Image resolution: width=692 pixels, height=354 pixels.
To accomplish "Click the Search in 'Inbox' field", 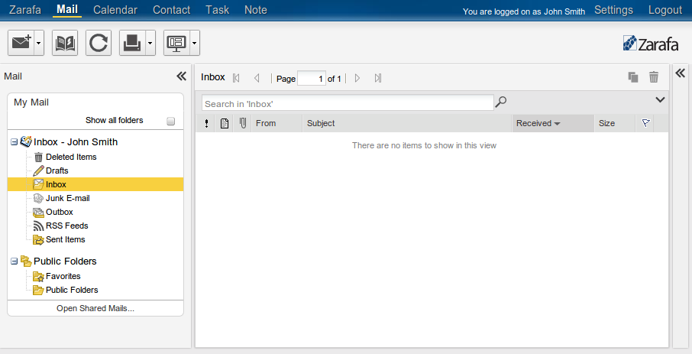I will tap(348, 103).
